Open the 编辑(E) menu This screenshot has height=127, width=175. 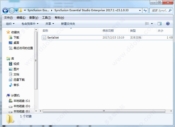pyautogui.click(x=21, y=17)
